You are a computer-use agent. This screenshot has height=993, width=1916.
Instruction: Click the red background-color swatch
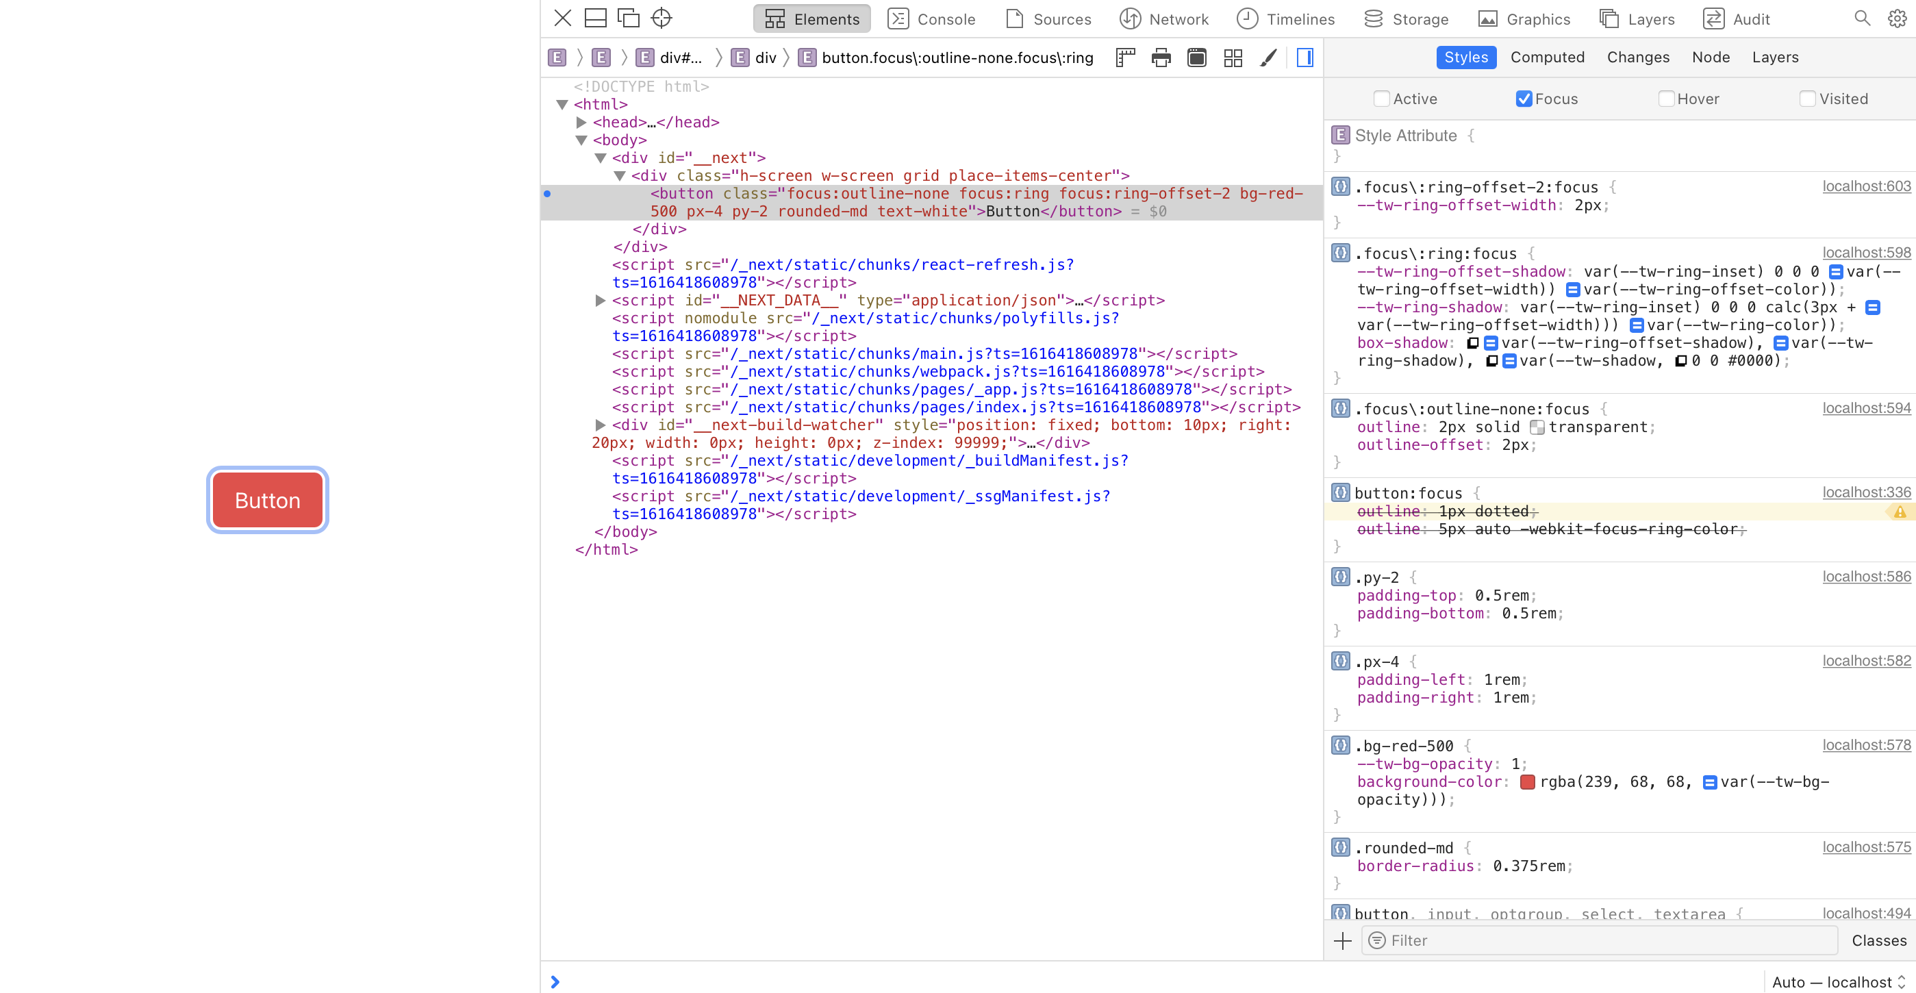[x=1528, y=782]
